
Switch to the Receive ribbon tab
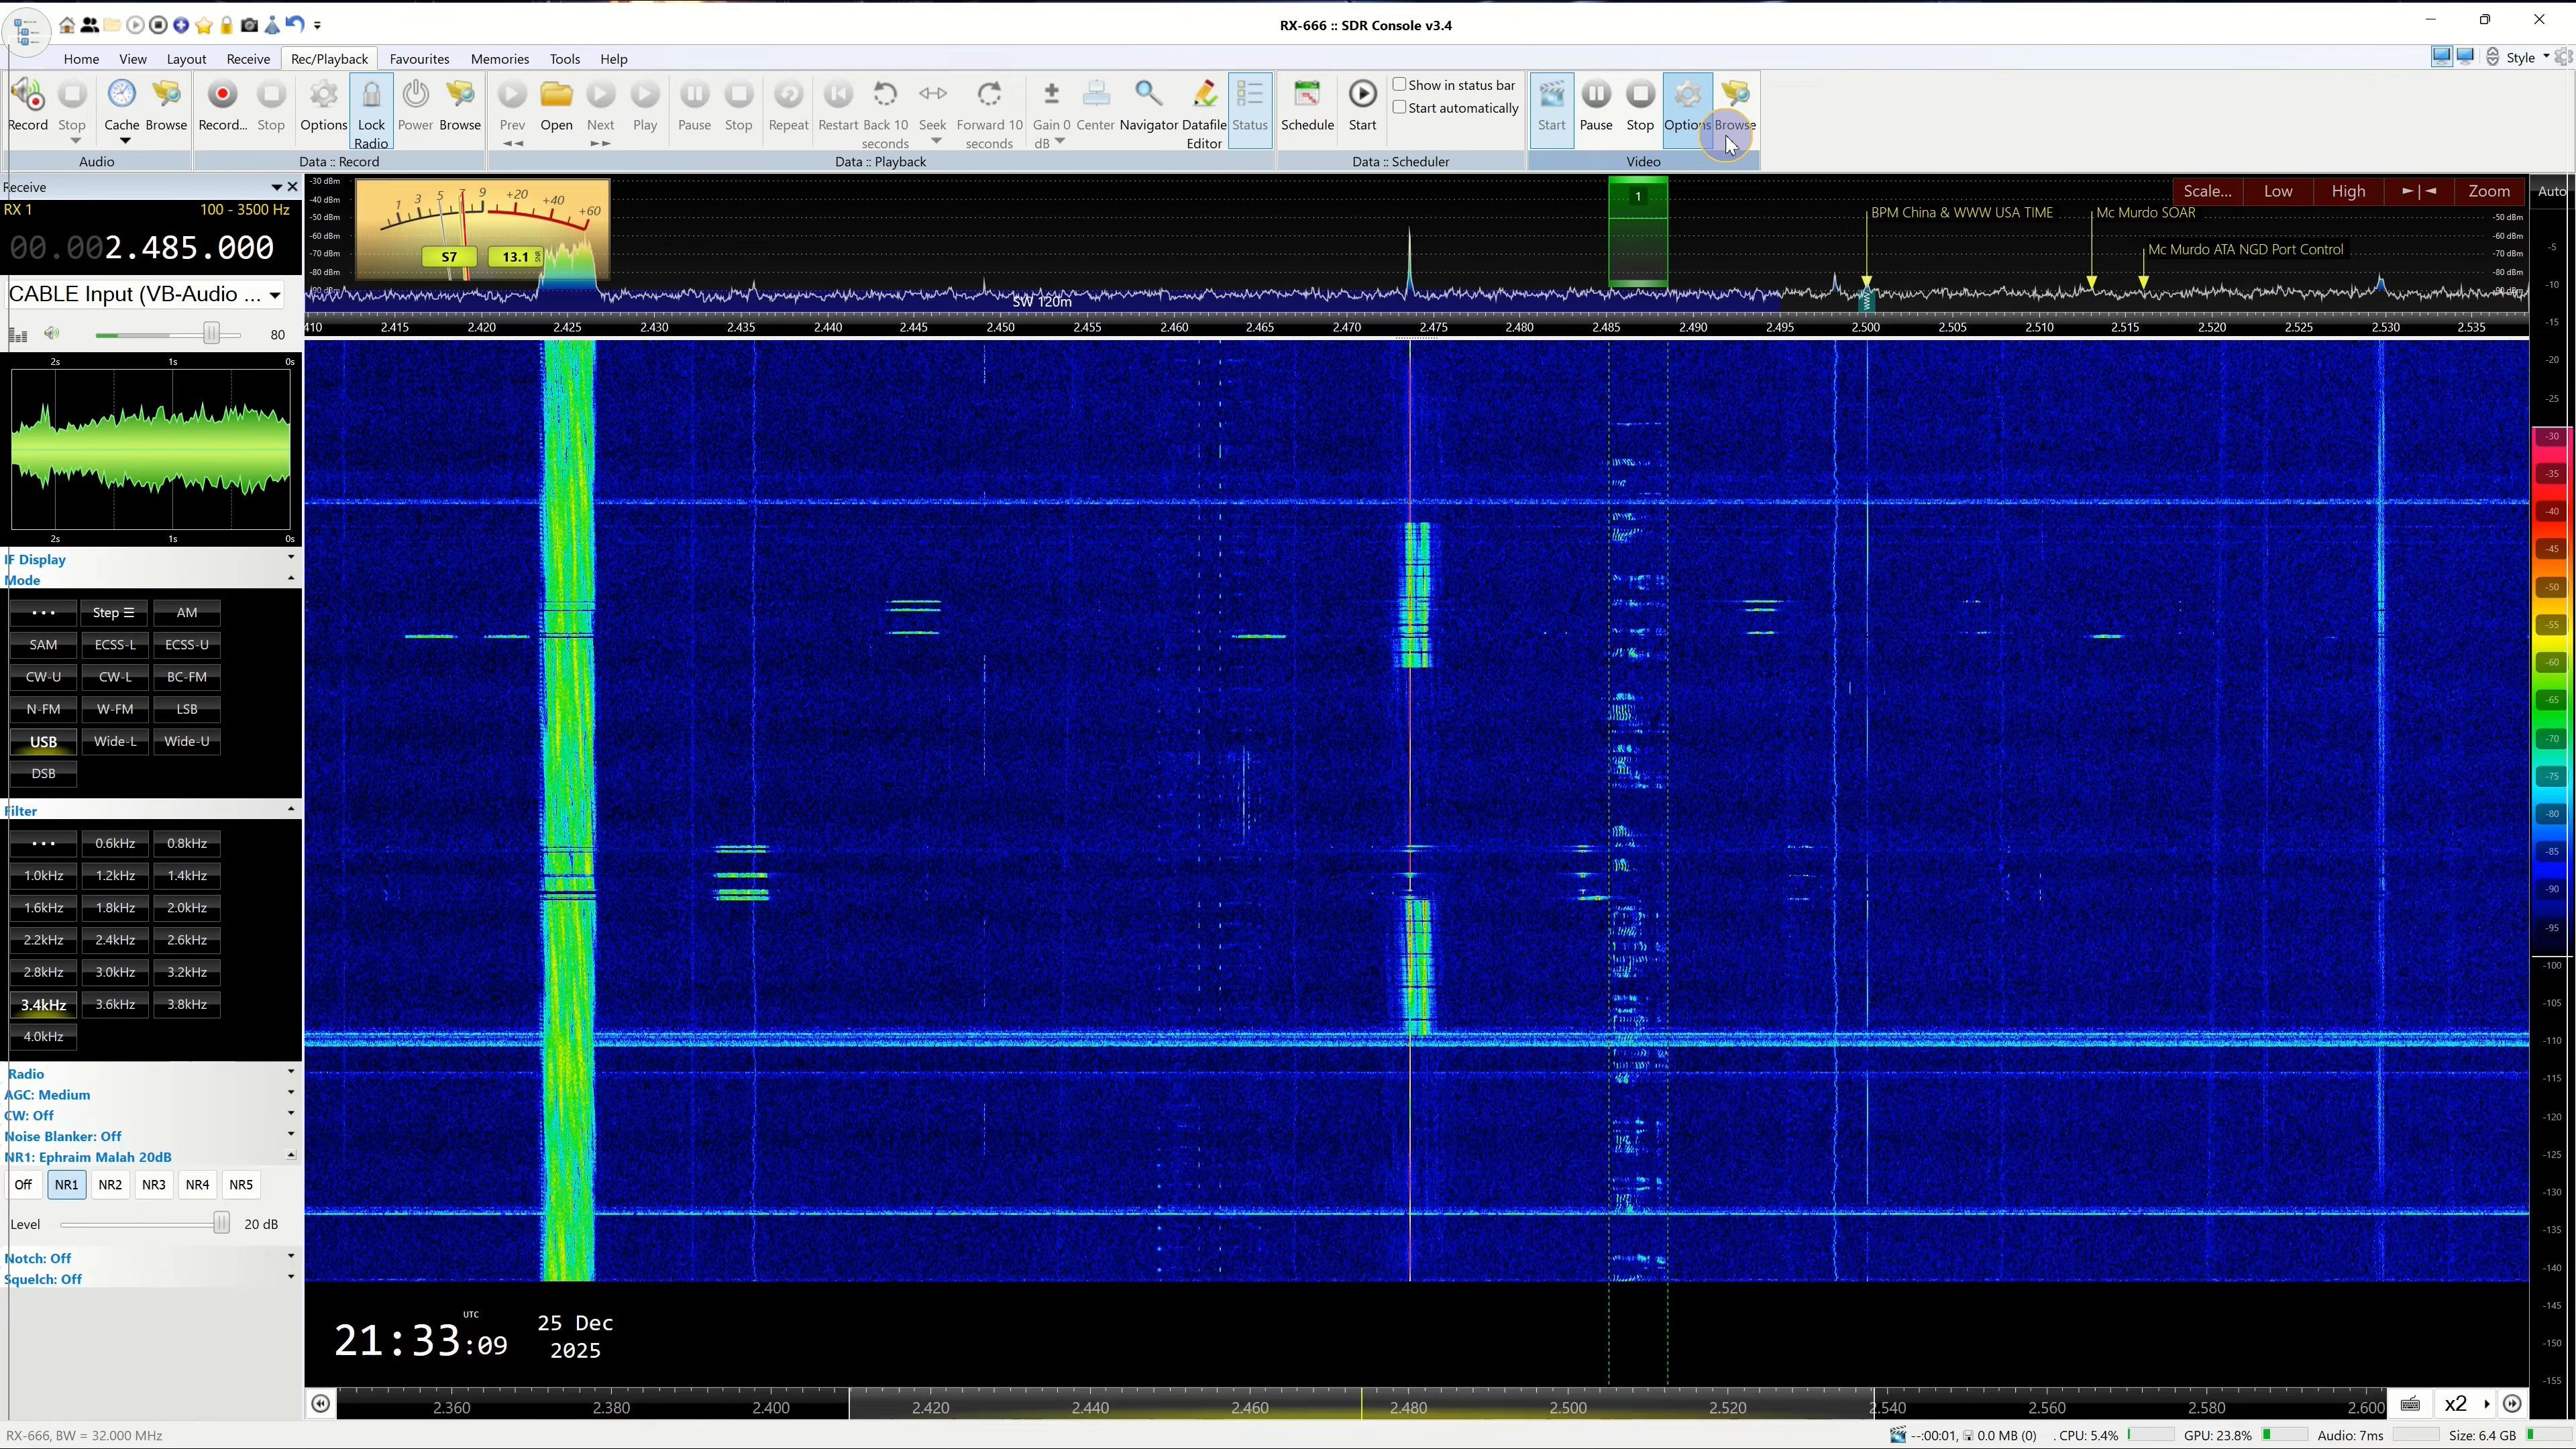pos(248,59)
